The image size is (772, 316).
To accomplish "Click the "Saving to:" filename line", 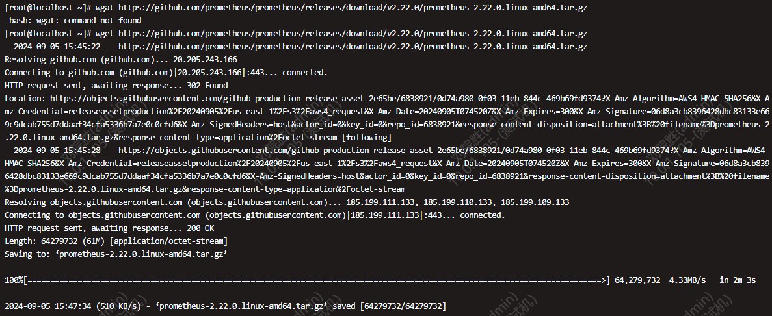I will 116,254.
